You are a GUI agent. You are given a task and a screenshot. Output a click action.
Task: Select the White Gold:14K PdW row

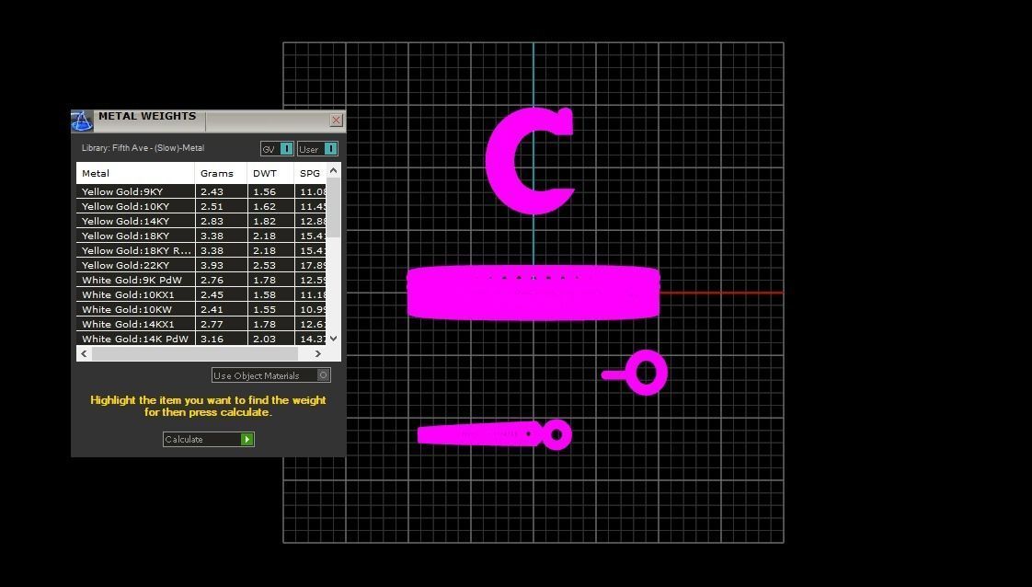tap(201, 339)
